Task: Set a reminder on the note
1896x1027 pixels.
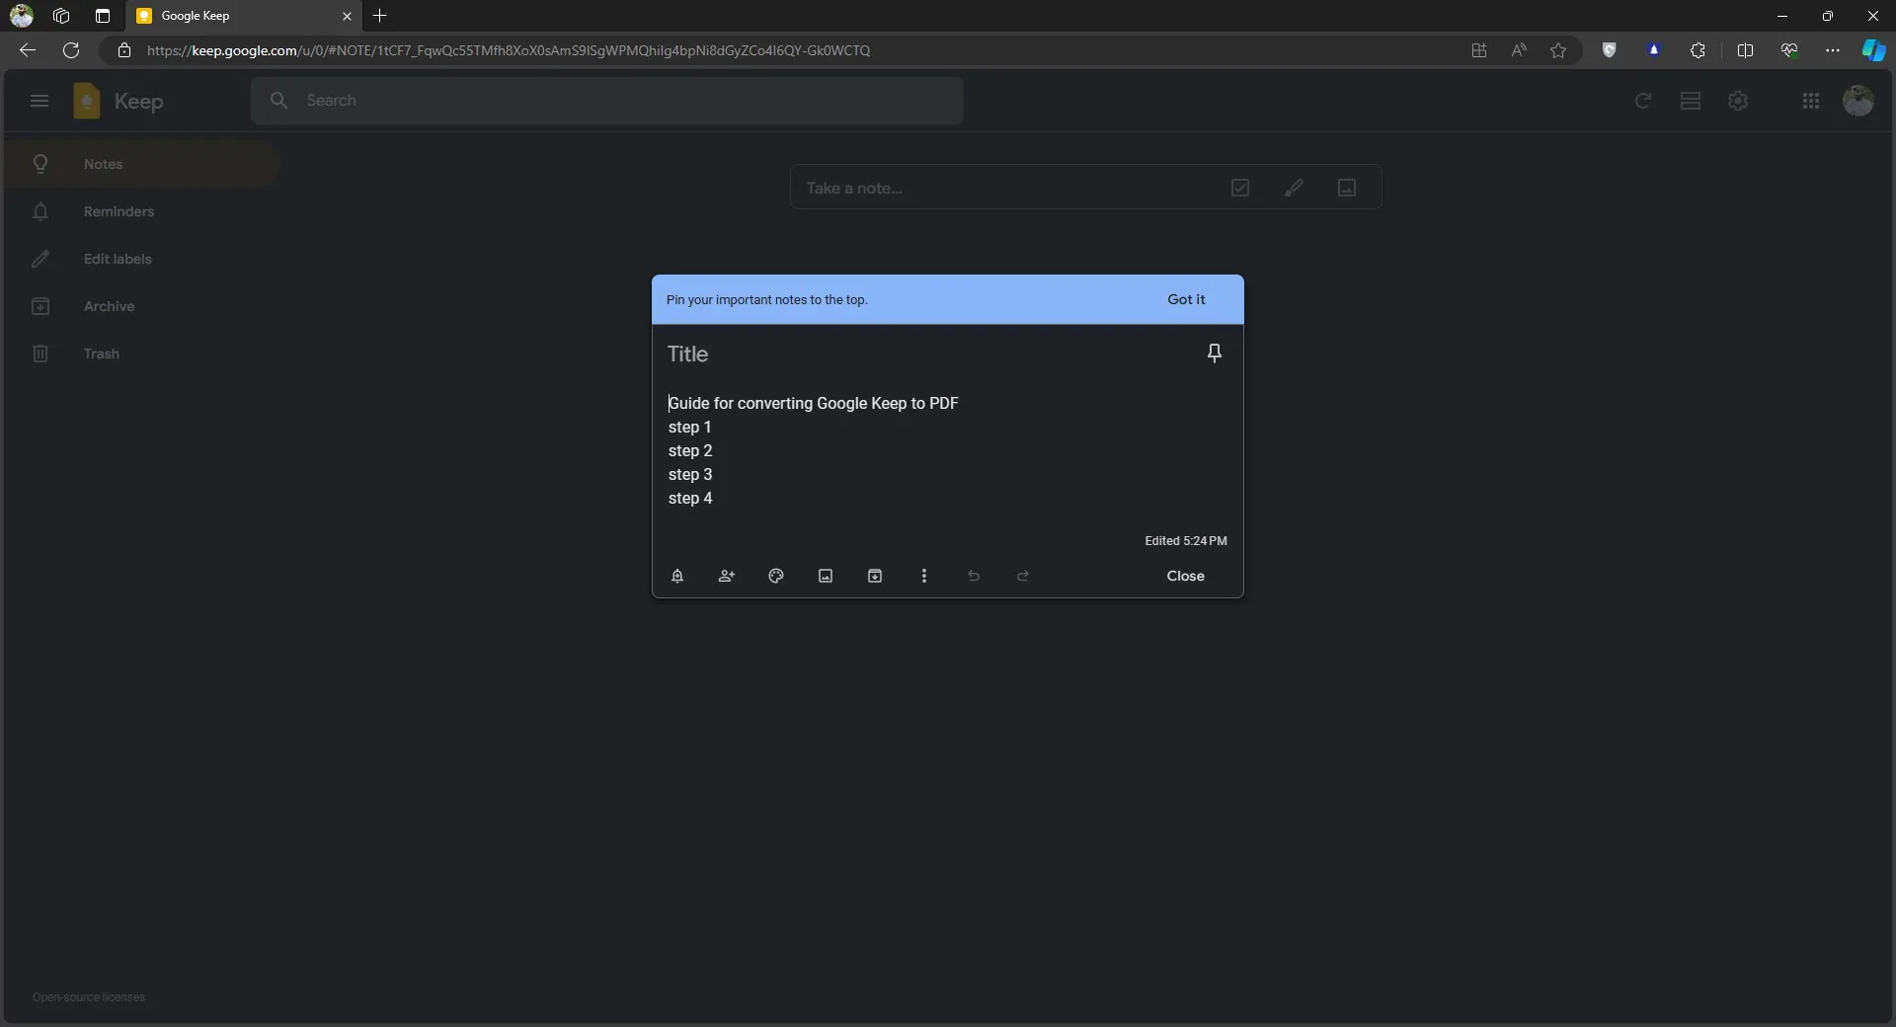Action: point(678,576)
